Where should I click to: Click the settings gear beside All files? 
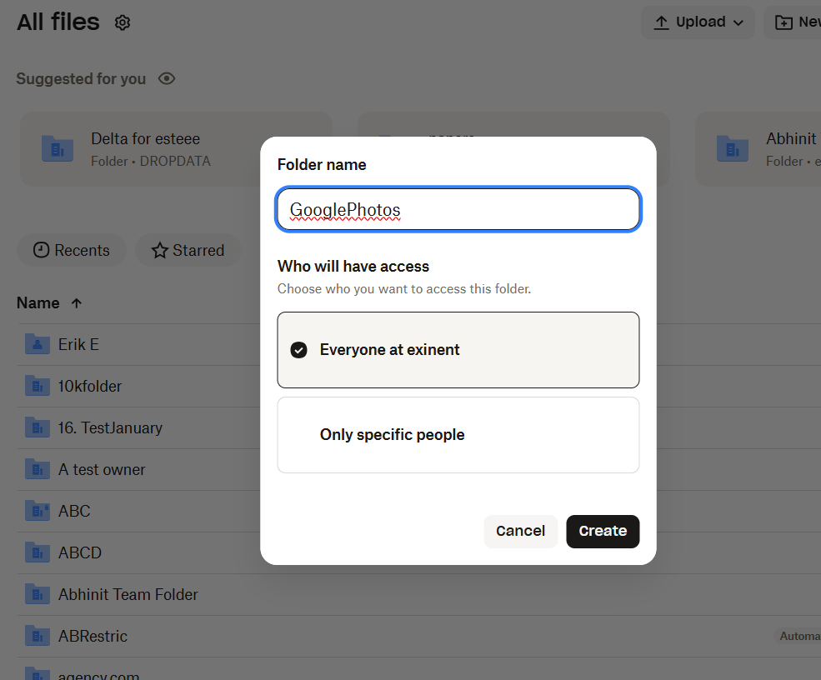pos(122,22)
